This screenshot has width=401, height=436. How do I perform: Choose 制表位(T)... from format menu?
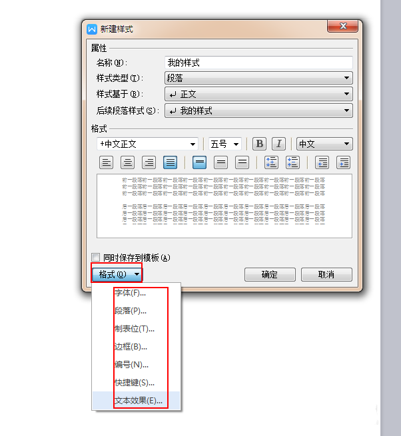pos(137,329)
